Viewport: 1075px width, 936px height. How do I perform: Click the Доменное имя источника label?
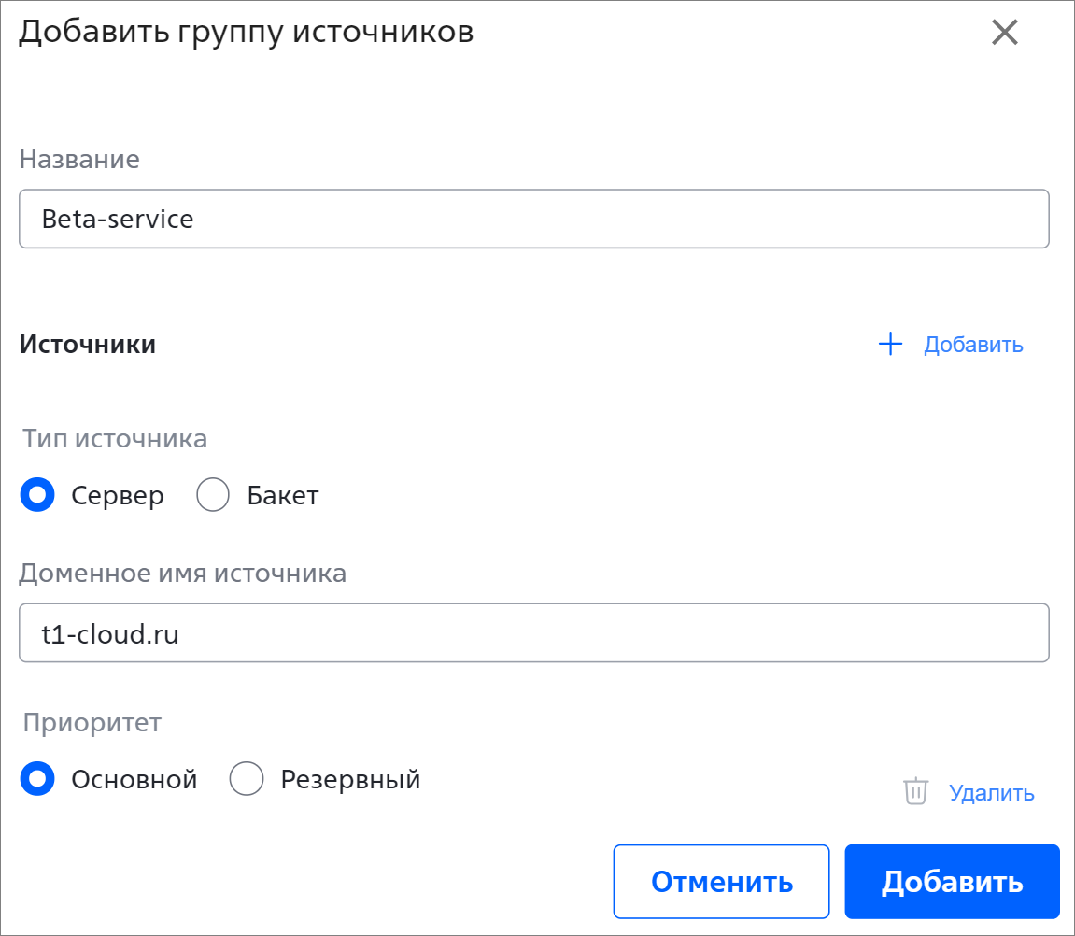coord(182,574)
